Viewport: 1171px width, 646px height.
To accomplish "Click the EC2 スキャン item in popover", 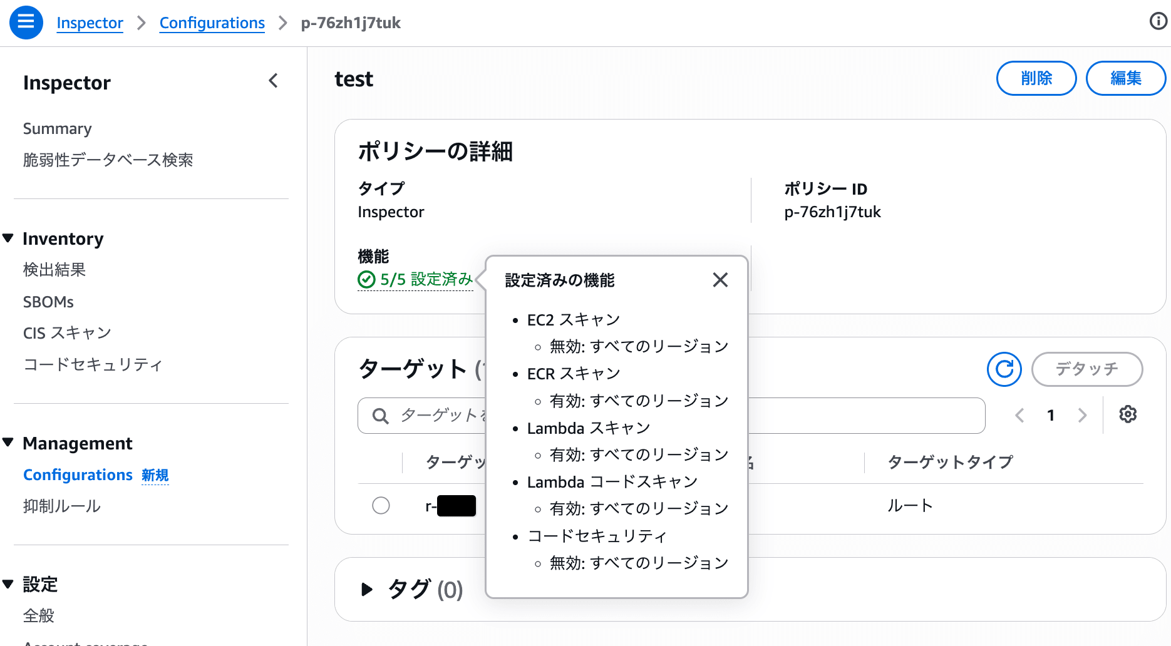I will pyautogui.click(x=574, y=320).
